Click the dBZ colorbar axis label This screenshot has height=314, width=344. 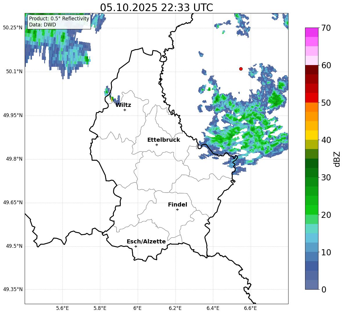pyautogui.click(x=337, y=159)
